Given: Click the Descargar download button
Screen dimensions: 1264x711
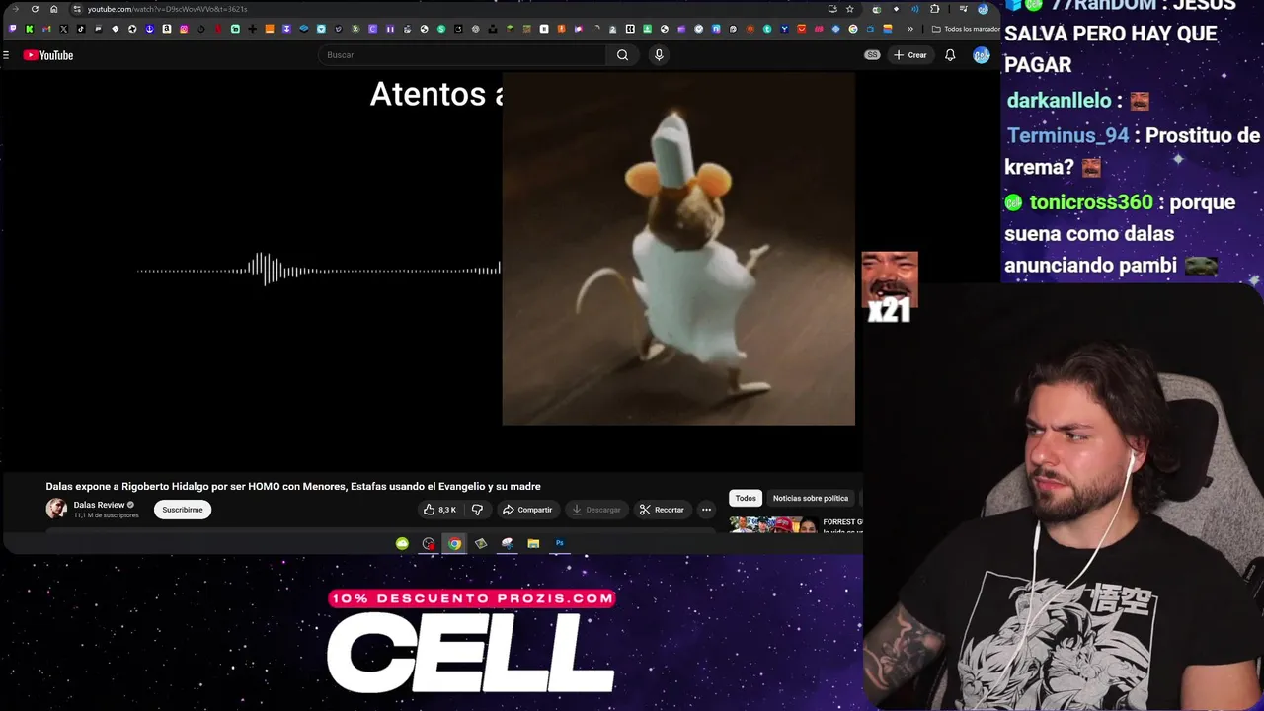Looking at the screenshot, I should coord(596,510).
